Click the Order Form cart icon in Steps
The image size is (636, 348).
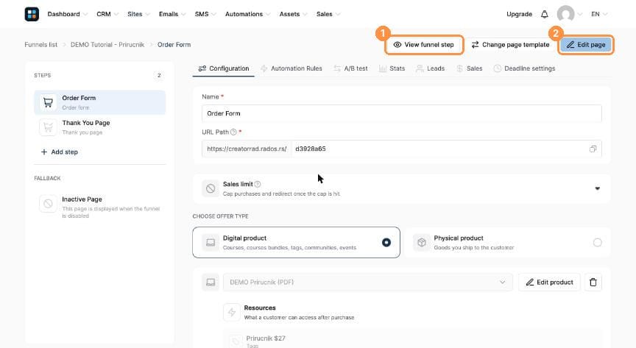48,102
